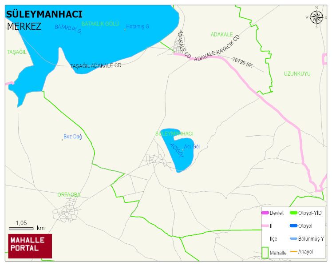The width and height of the screenshot is (332, 266).
Task: Click the Anayol orange legend line
Action: [293, 252]
